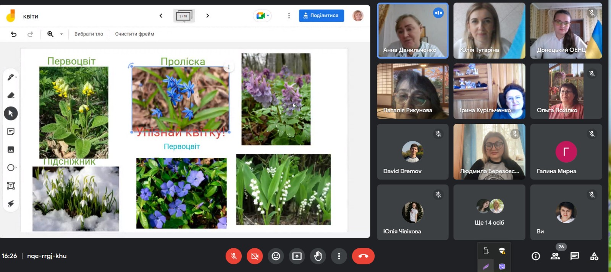Image resolution: width=611 pixels, height=272 pixels.
Task: Toggle the microphone mute button
Action: [234, 256]
